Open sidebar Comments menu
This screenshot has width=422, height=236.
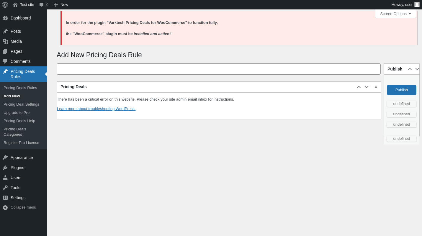[24, 61]
